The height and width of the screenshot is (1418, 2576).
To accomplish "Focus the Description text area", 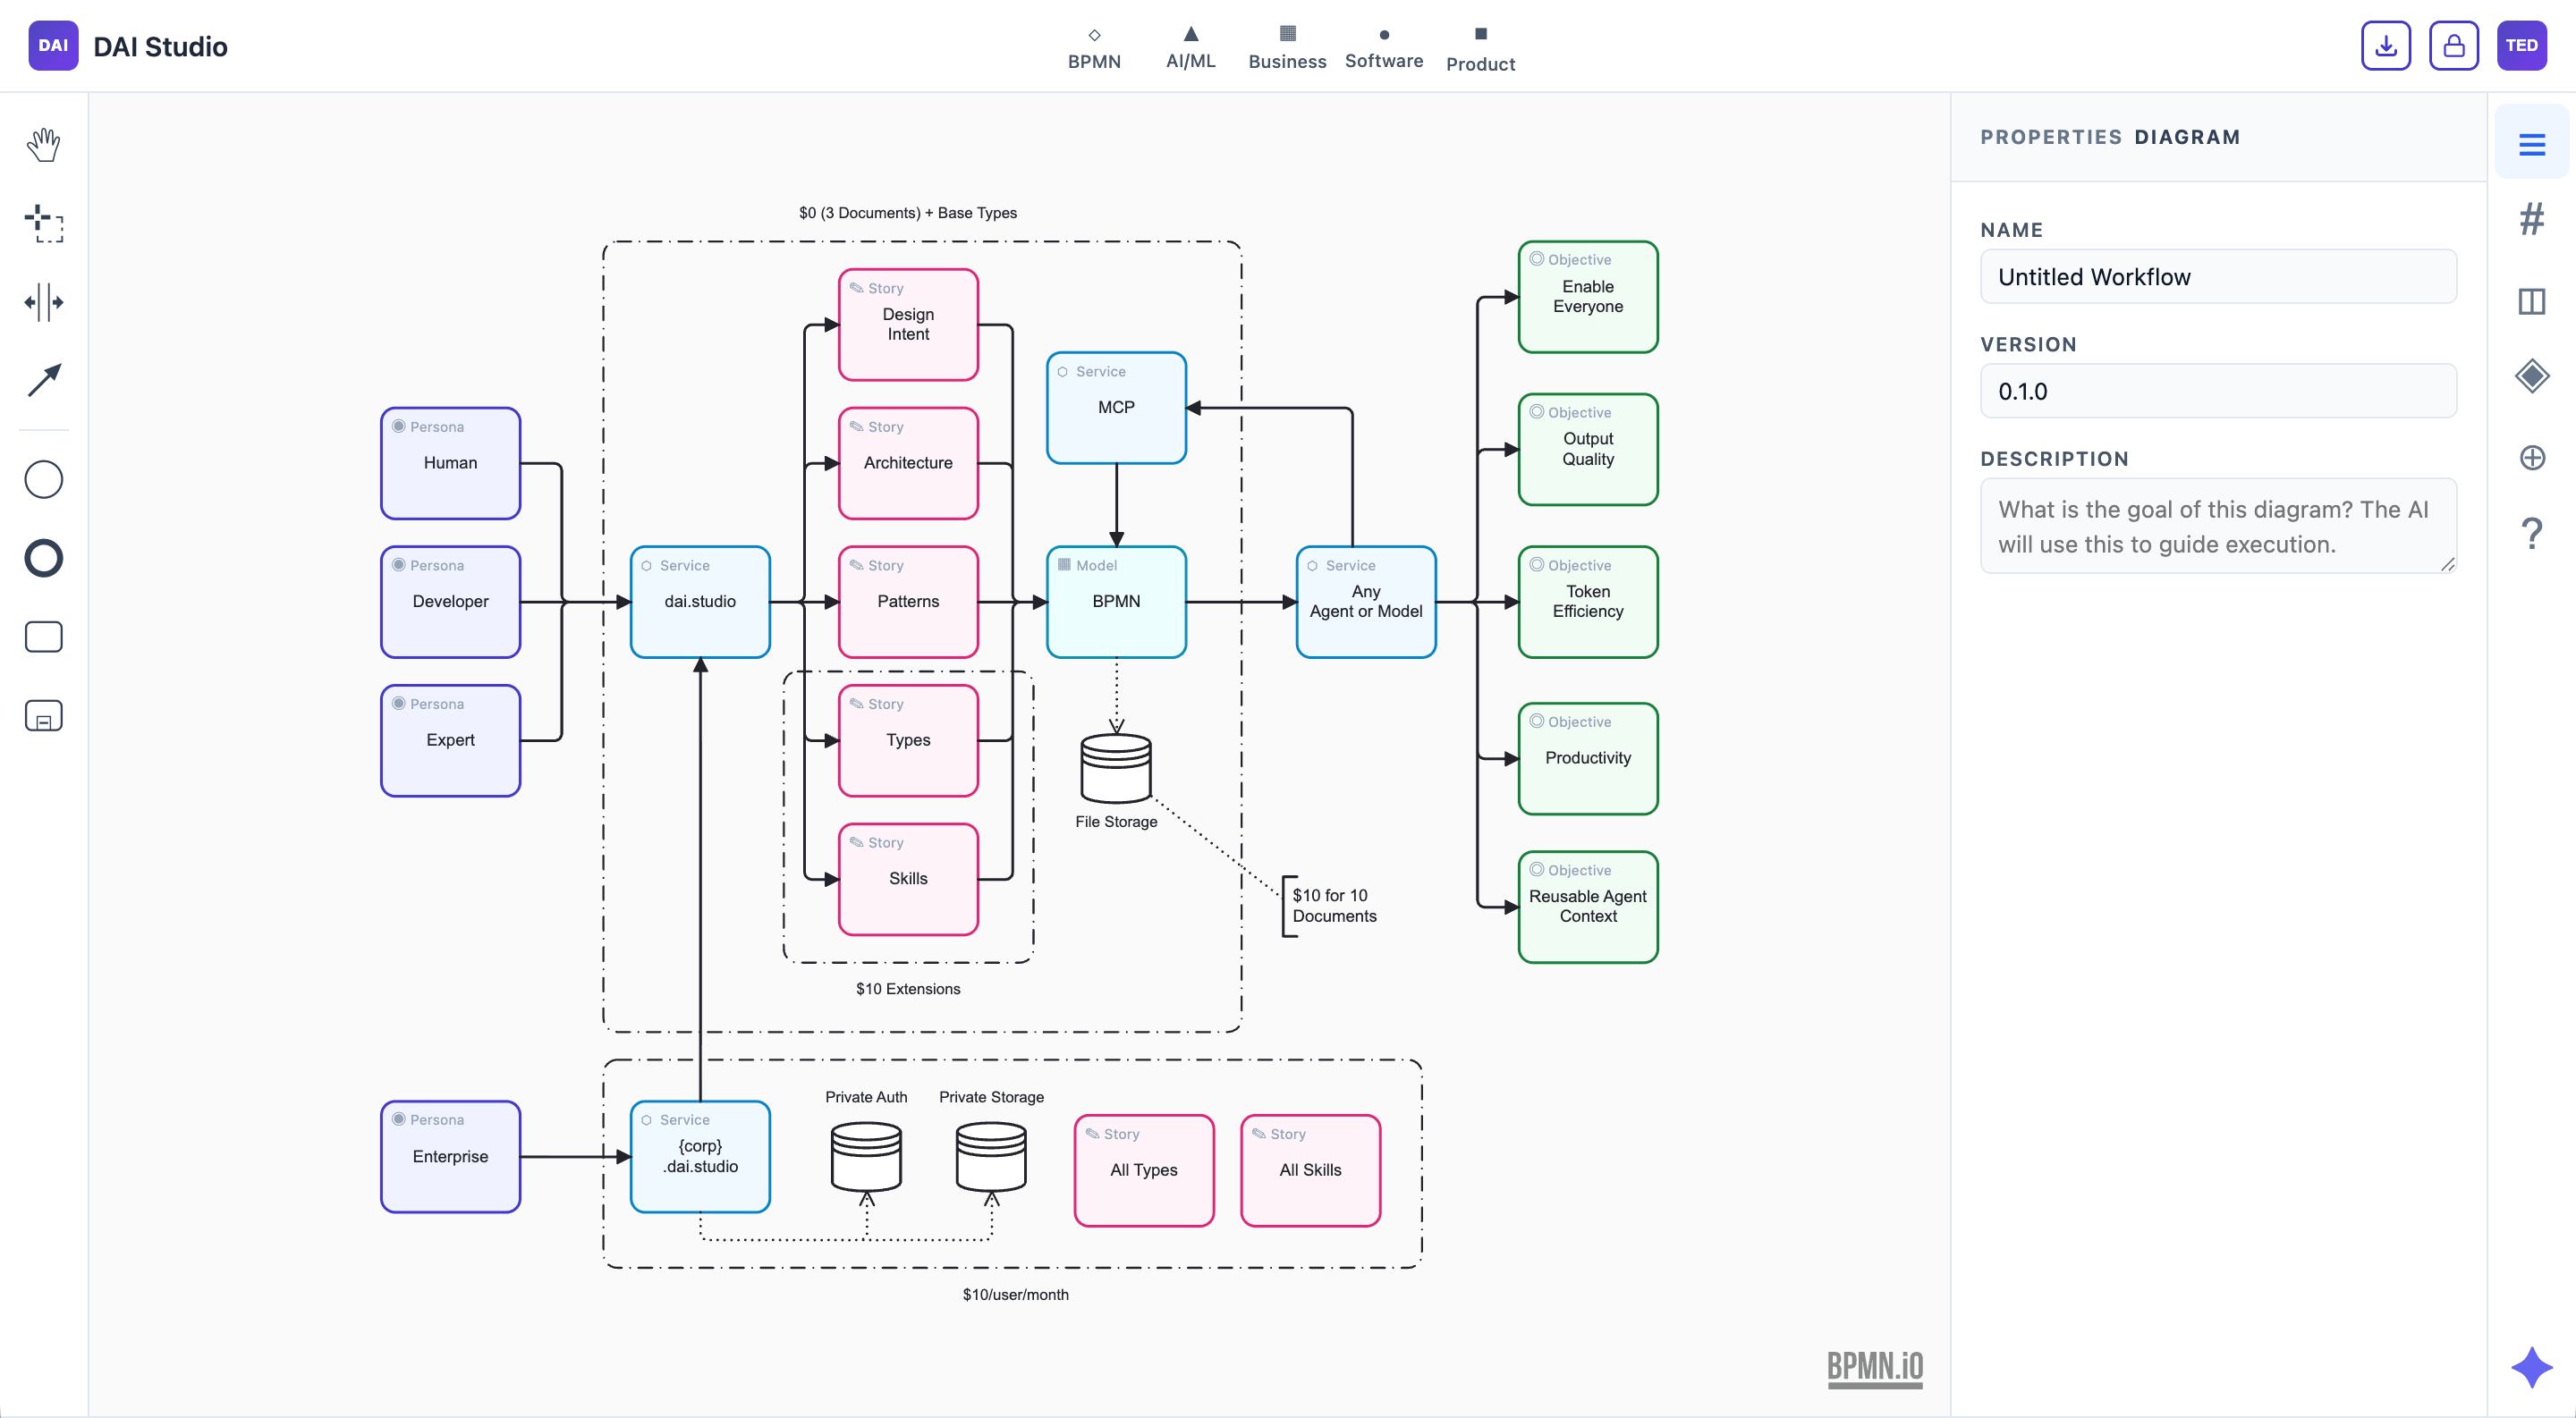I will [2218, 526].
